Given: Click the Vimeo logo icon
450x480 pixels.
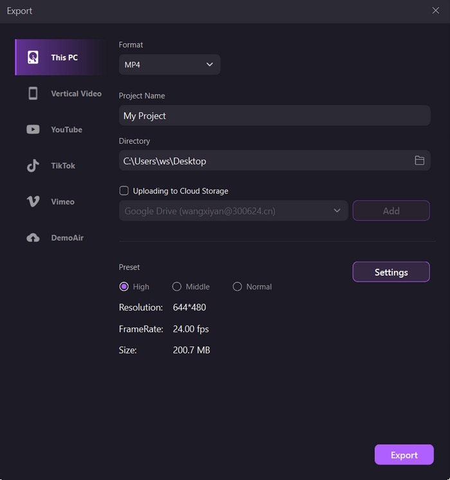Looking at the screenshot, I should point(33,202).
